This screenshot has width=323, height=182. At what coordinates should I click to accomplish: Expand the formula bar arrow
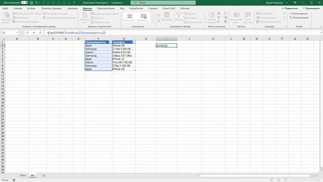321,32
